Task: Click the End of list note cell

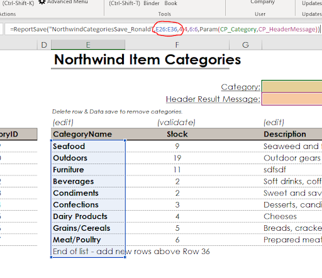Action: [131, 252]
